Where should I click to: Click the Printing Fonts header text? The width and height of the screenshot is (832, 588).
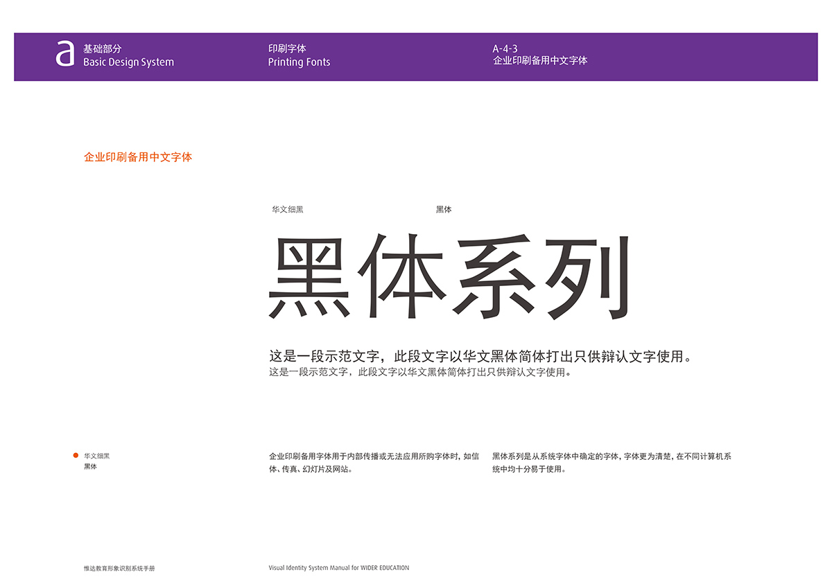pos(299,62)
